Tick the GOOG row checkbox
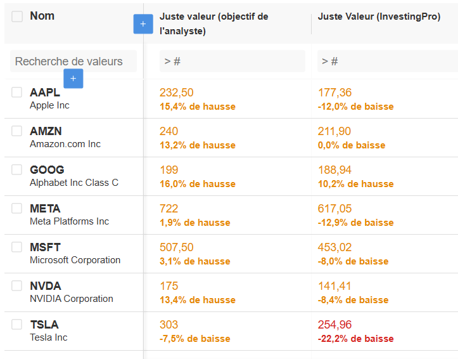This screenshot has width=458, height=359. [x=17, y=170]
